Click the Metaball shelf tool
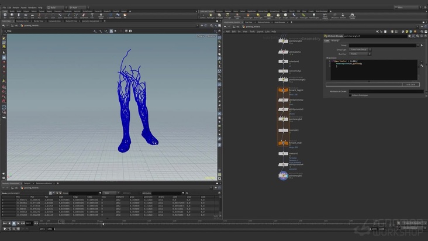Image resolution: width=428 pixels, height=241 pixels. pos(118,16)
